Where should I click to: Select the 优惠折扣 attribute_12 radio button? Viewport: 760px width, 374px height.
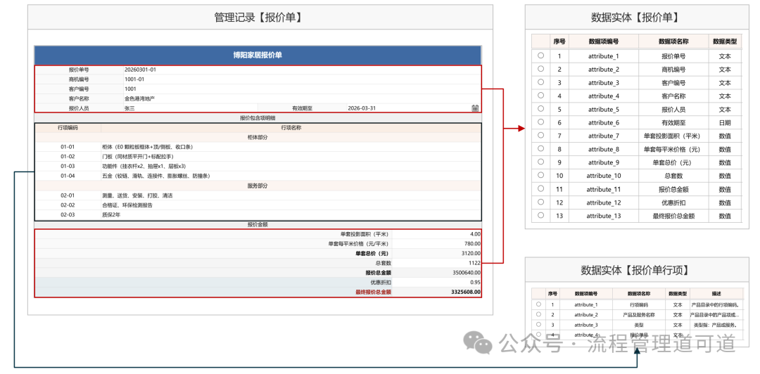[540, 202]
